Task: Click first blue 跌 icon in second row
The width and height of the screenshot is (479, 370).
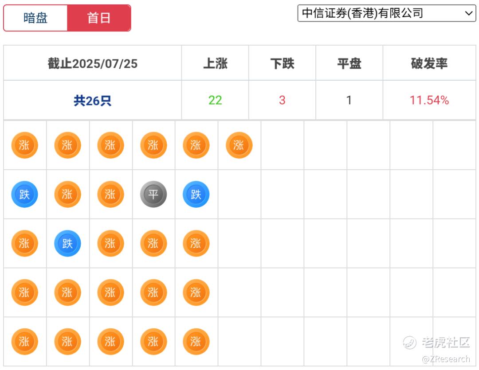Action: (x=24, y=195)
